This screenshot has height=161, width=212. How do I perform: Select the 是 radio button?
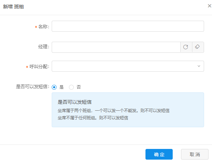pyautogui.click(x=54, y=87)
